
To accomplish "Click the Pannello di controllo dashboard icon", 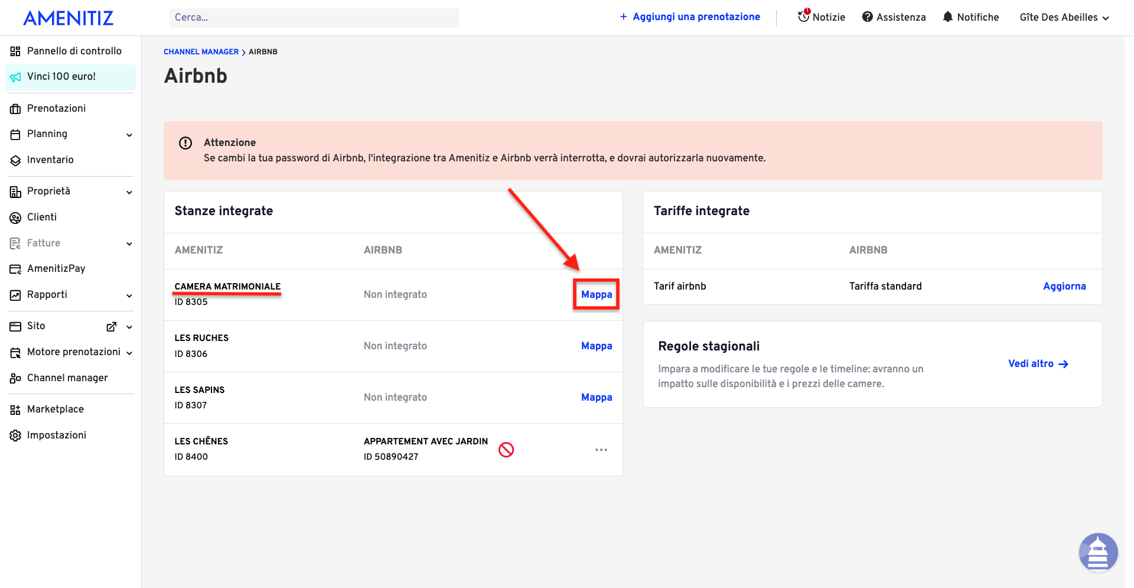I will tap(15, 51).
